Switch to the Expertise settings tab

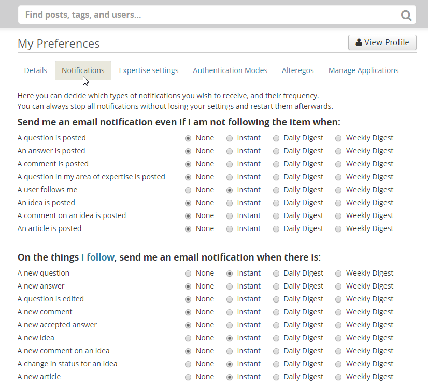pos(149,70)
